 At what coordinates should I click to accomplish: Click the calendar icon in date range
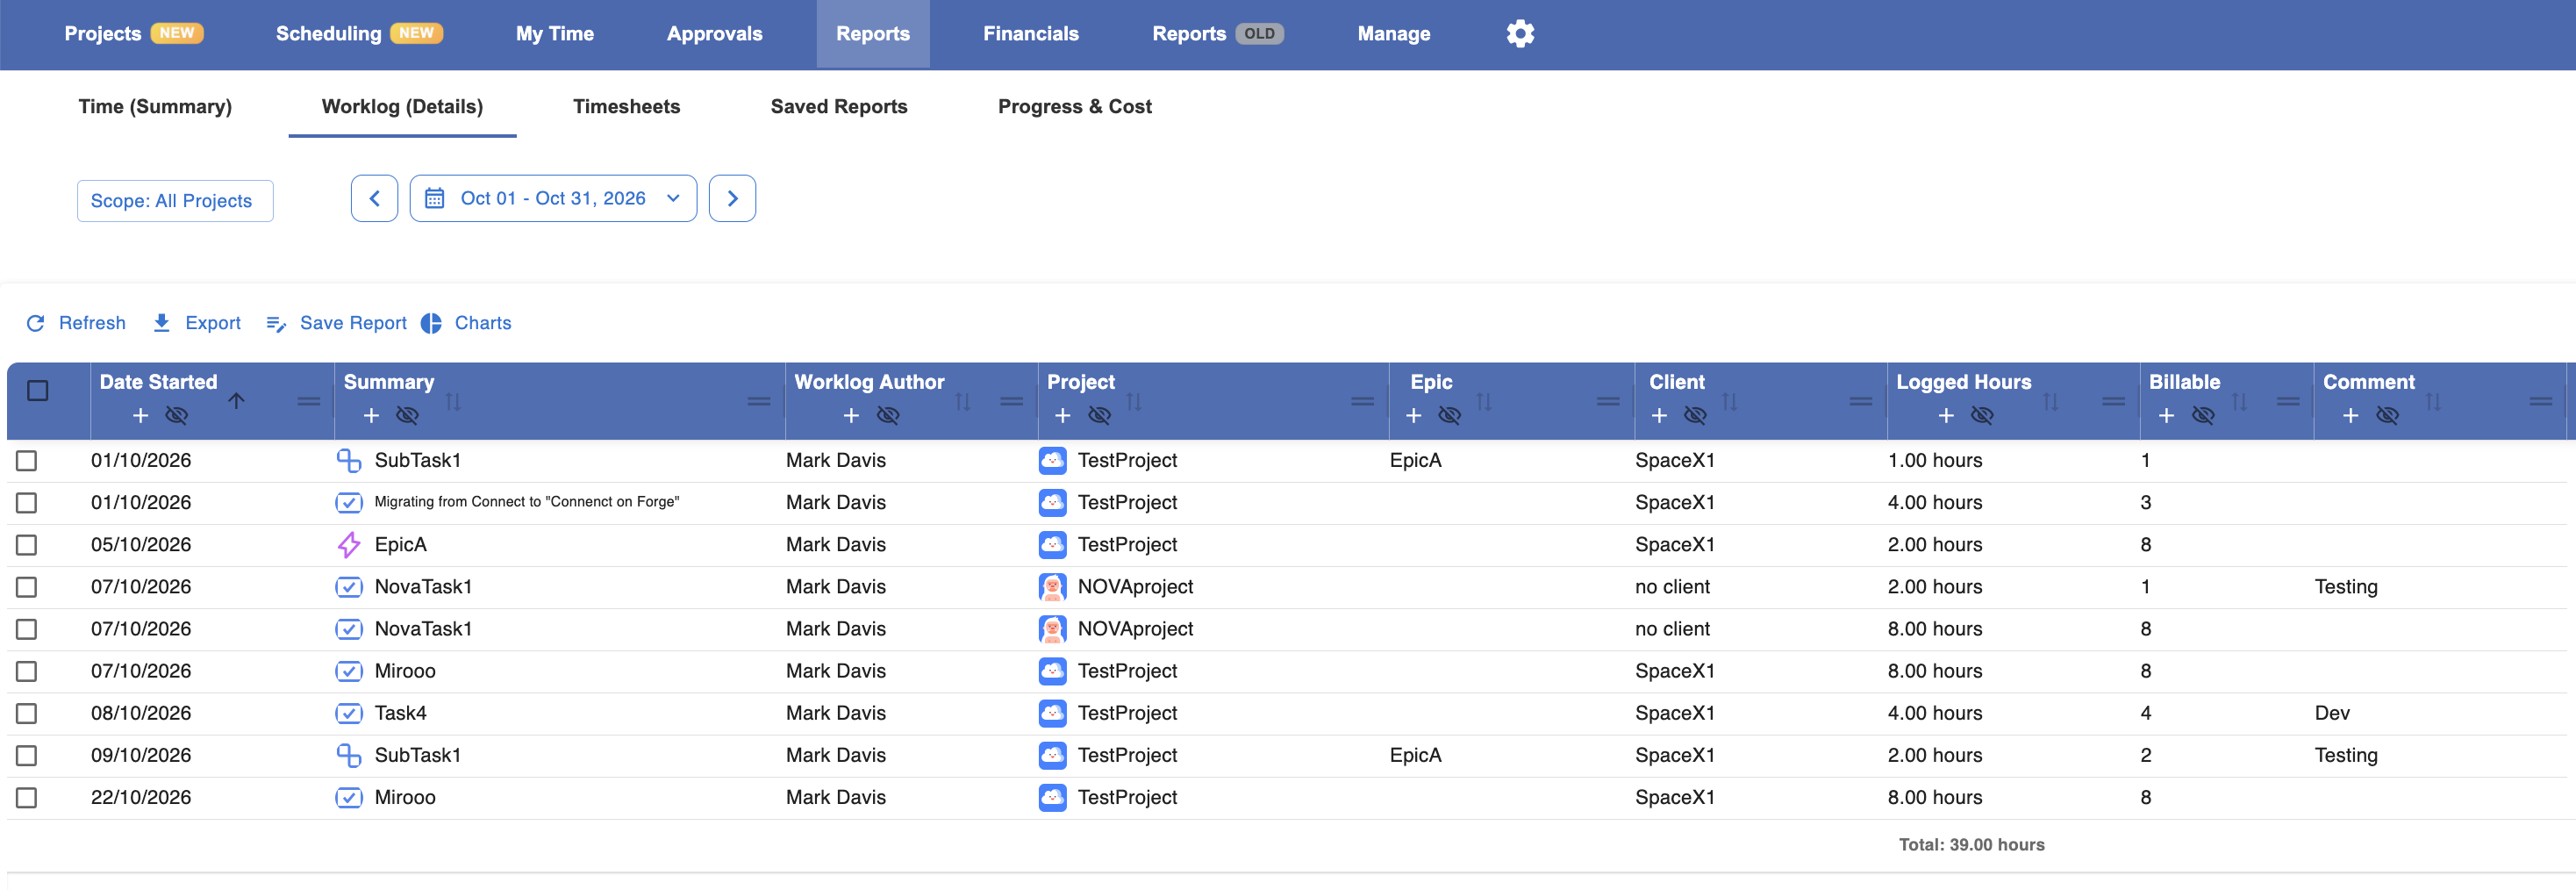(x=434, y=198)
